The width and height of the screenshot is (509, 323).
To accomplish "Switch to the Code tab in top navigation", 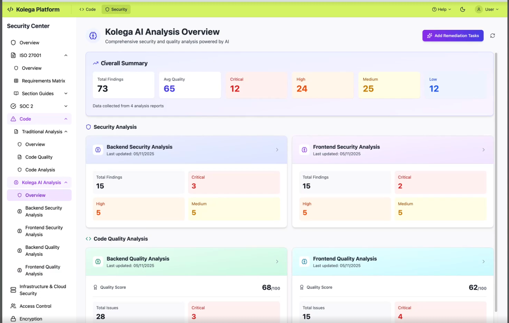I will 88,9.
